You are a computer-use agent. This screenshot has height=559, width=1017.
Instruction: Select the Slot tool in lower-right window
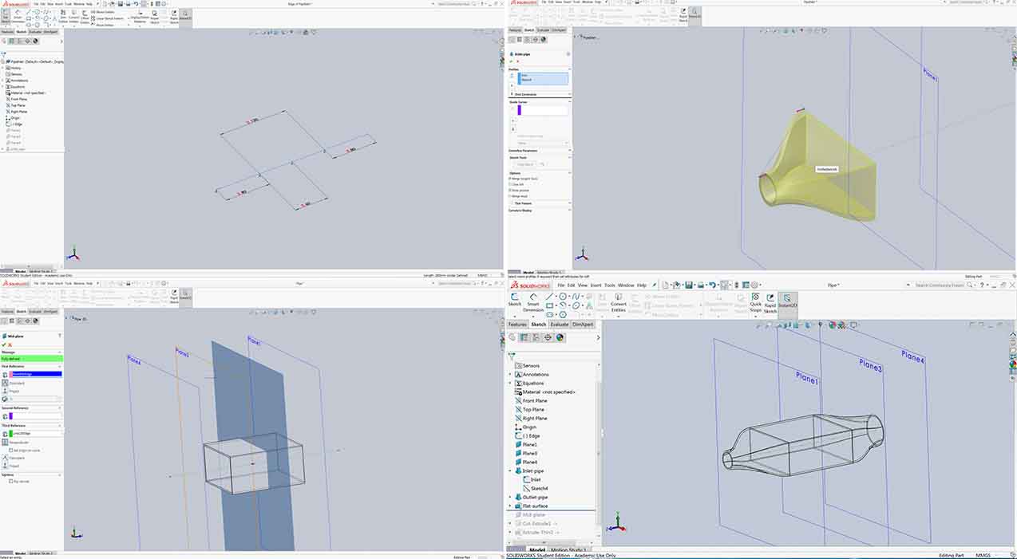(549, 315)
